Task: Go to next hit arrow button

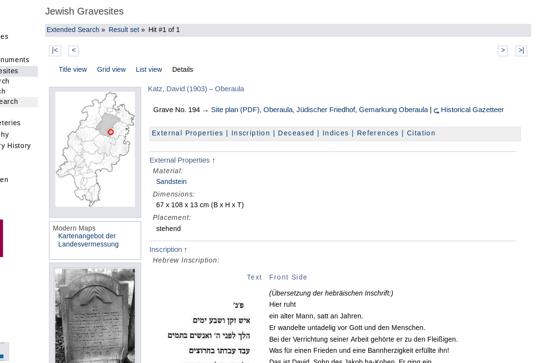Action: point(503,50)
